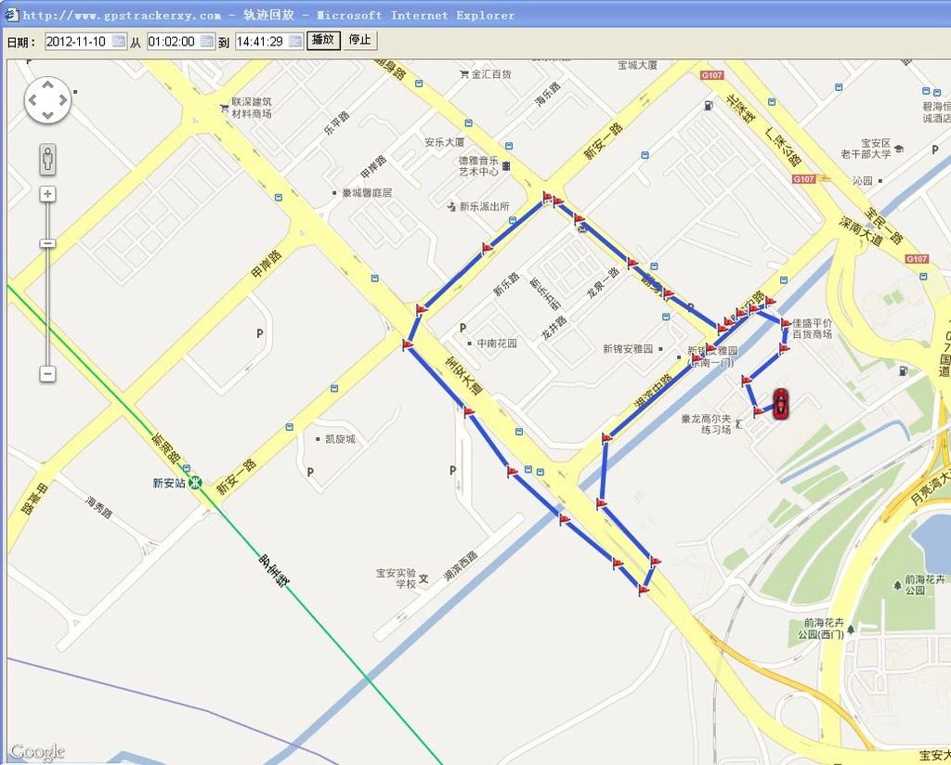Pan map up with the compass arrow
The height and width of the screenshot is (765, 951).
[x=48, y=85]
